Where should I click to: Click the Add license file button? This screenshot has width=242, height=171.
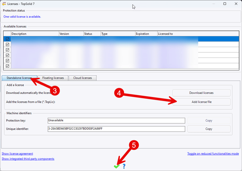coord(201,102)
